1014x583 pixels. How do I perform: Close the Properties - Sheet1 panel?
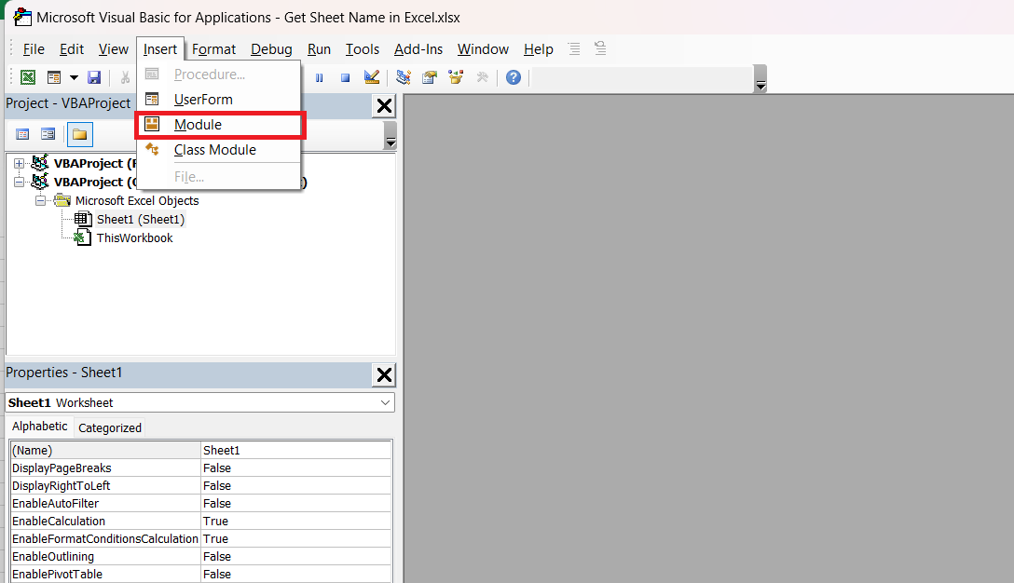coord(384,375)
